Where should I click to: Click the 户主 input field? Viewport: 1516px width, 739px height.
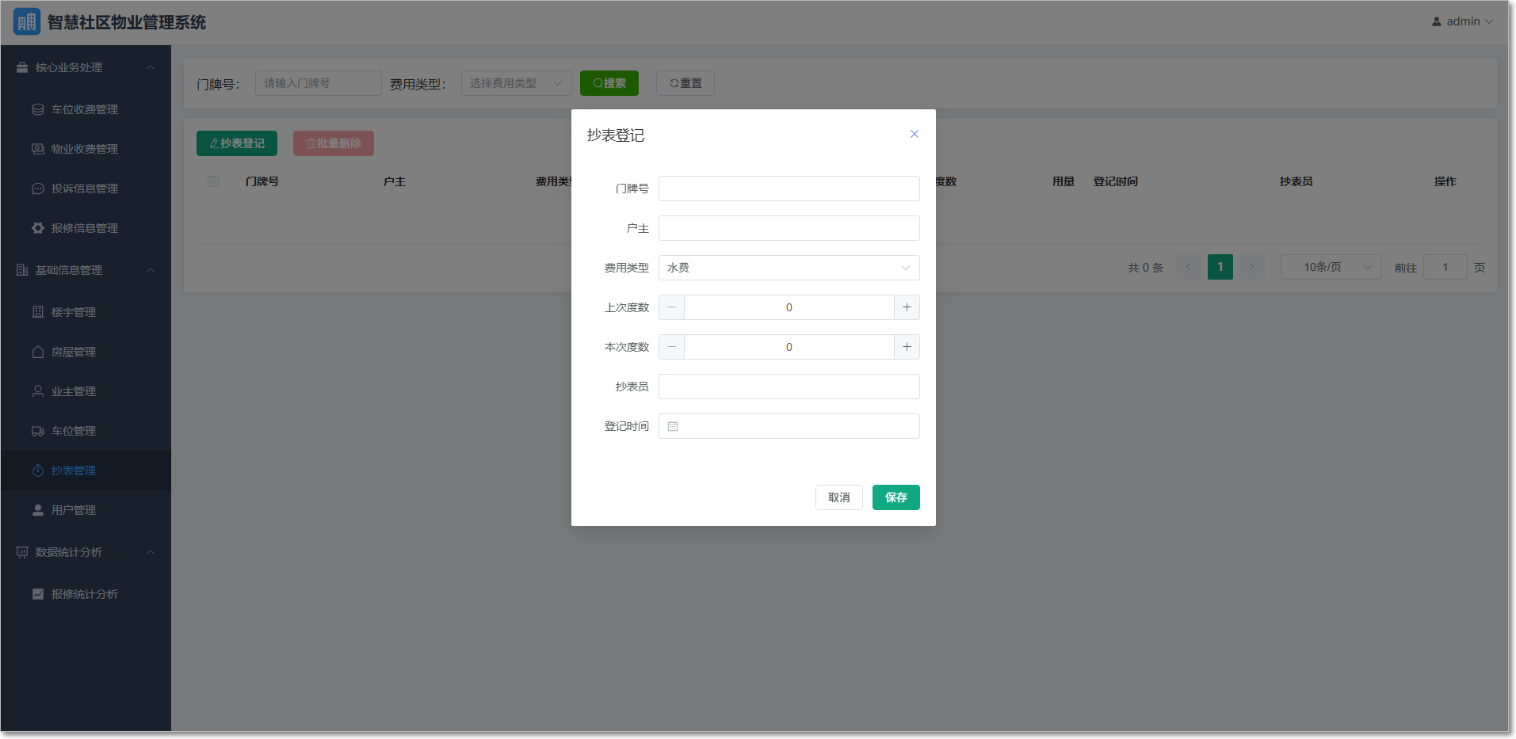(x=789, y=228)
